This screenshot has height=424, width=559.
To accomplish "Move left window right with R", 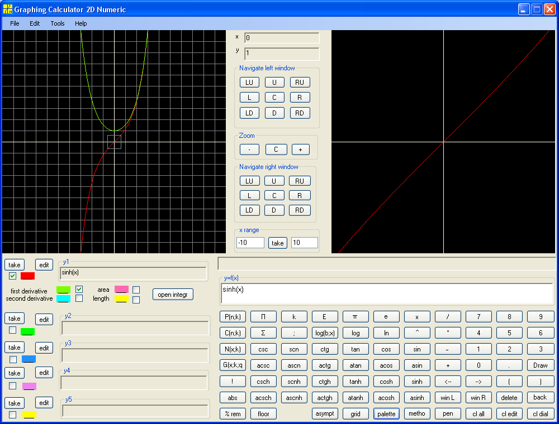I will (300, 98).
